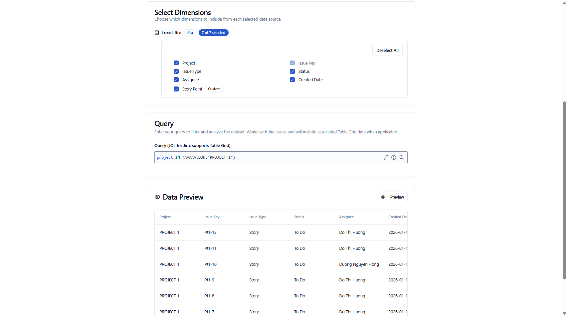Click the Status column header
The image size is (567, 316).
click(299, 217)
